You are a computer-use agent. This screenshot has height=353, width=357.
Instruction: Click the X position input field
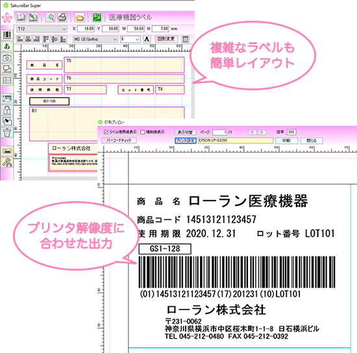pos(86,29)
